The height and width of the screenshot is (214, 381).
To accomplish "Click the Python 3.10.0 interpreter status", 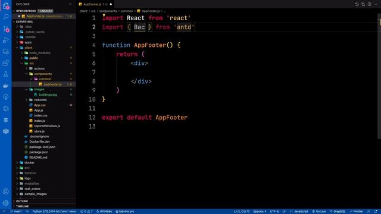I will click(54, 212).
